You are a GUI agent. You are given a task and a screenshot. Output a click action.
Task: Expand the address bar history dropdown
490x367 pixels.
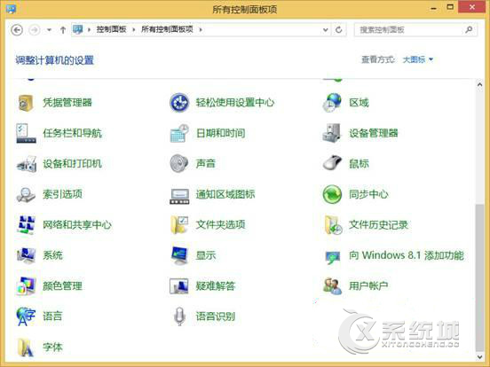[325, 30]
